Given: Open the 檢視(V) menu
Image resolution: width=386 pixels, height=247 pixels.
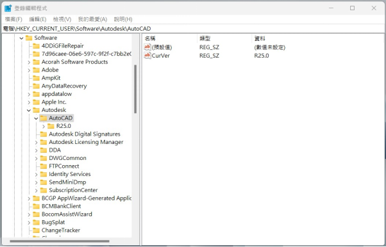Looking at the screenshot, I should pos(62,19).
